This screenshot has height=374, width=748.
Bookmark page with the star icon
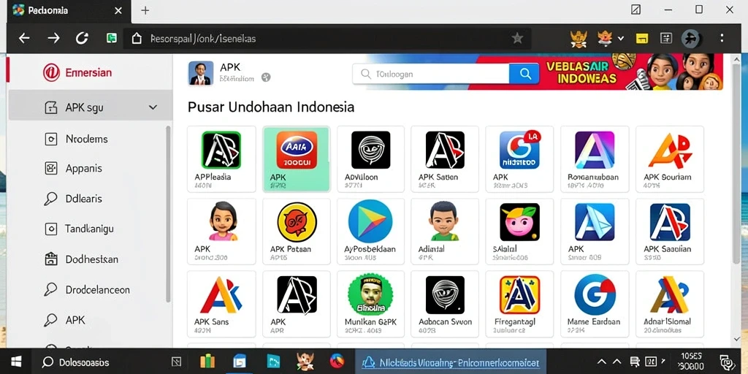tap(517, 38)
